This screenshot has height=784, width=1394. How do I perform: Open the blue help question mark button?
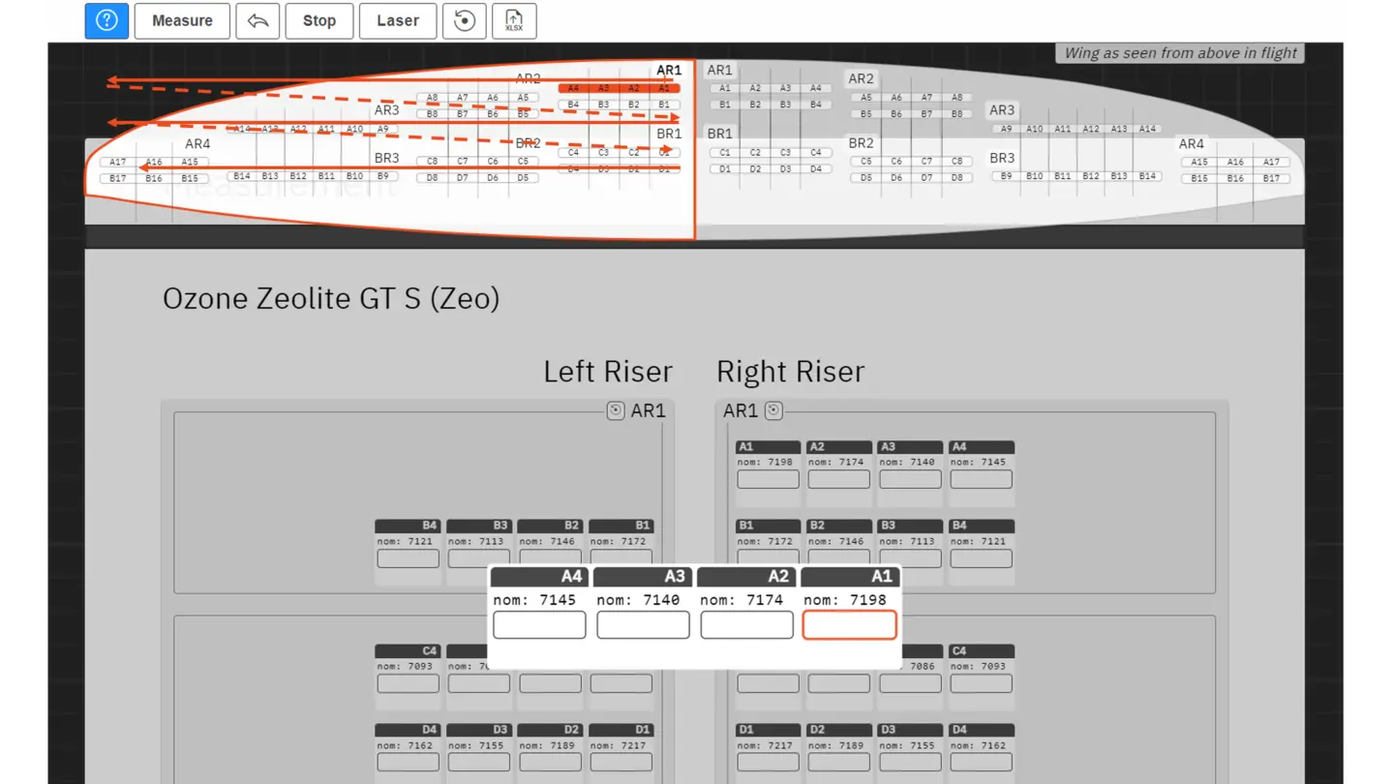[106, 21]
